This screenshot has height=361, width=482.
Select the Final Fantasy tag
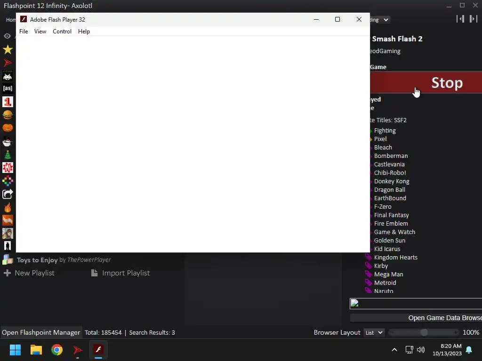click(x=391, y=215)
